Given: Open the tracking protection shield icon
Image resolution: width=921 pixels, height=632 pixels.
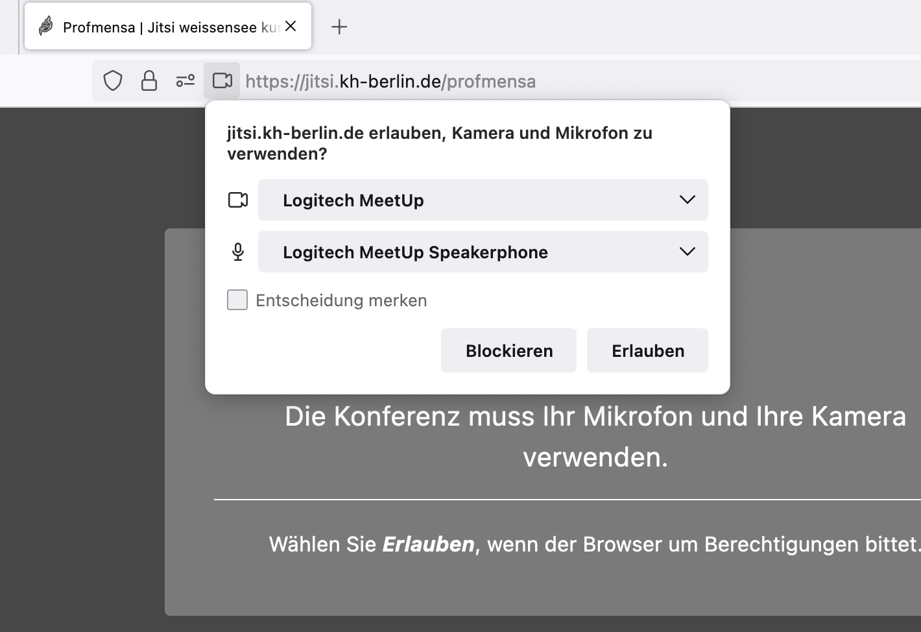Looking at the screenshot, I should (x=113, y=81).
